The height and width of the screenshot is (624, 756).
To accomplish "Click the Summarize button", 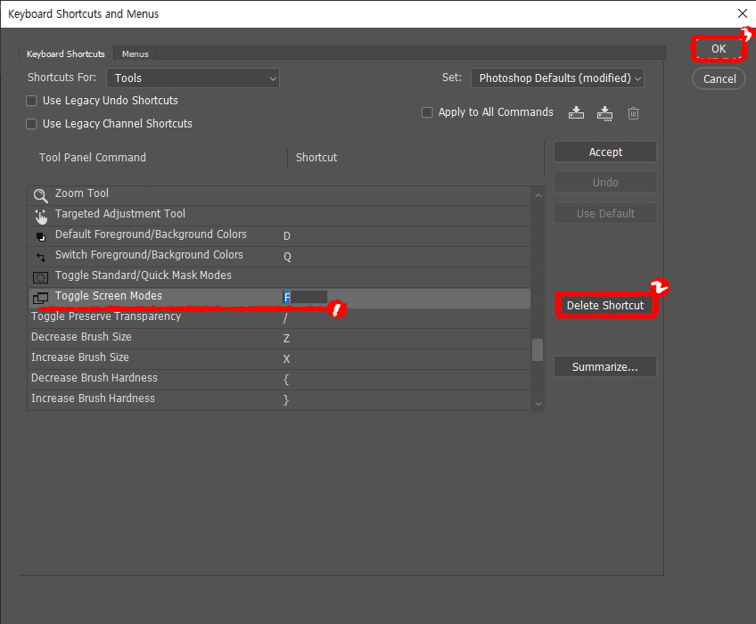I will (604, 366).
